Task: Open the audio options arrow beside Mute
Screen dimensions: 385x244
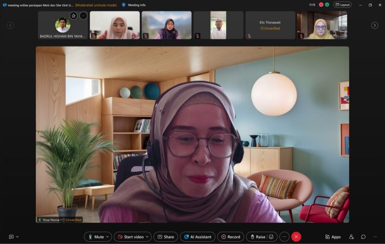Action: [108, 237]
